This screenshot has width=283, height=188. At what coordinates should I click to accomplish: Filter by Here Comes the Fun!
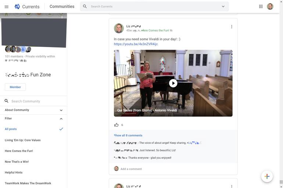pyautogui.click(x=19, y=151)
